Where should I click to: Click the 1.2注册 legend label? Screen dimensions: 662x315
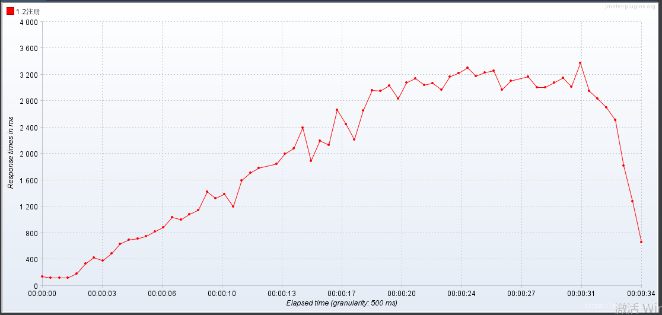click(x=28, y=11)
